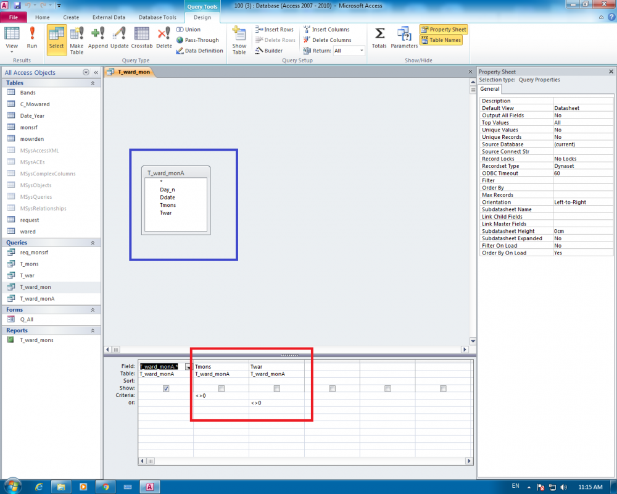This screenshot has width=617, height=494.
Task: Collapse navigation pane with shutter bar button
Action: click(96, 72)
